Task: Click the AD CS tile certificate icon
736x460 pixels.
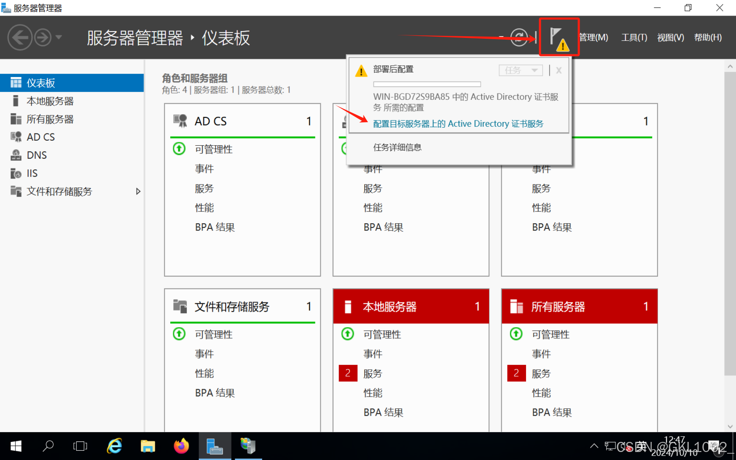Action: 180,121
